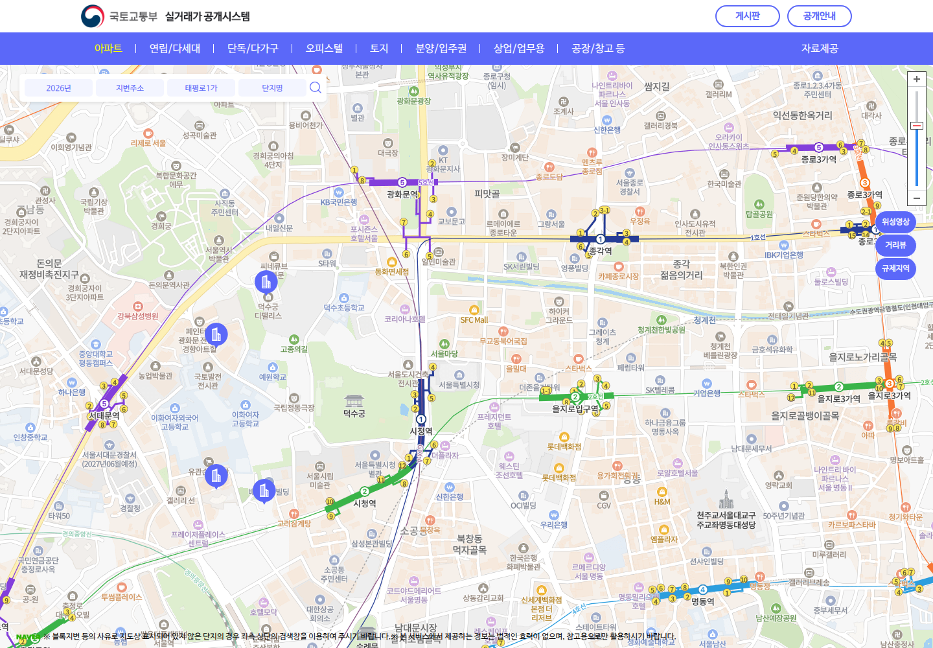Screen dimensions: 933x648
Task: Toggle 규제지역 regulated area overlay
Action: 895,268
